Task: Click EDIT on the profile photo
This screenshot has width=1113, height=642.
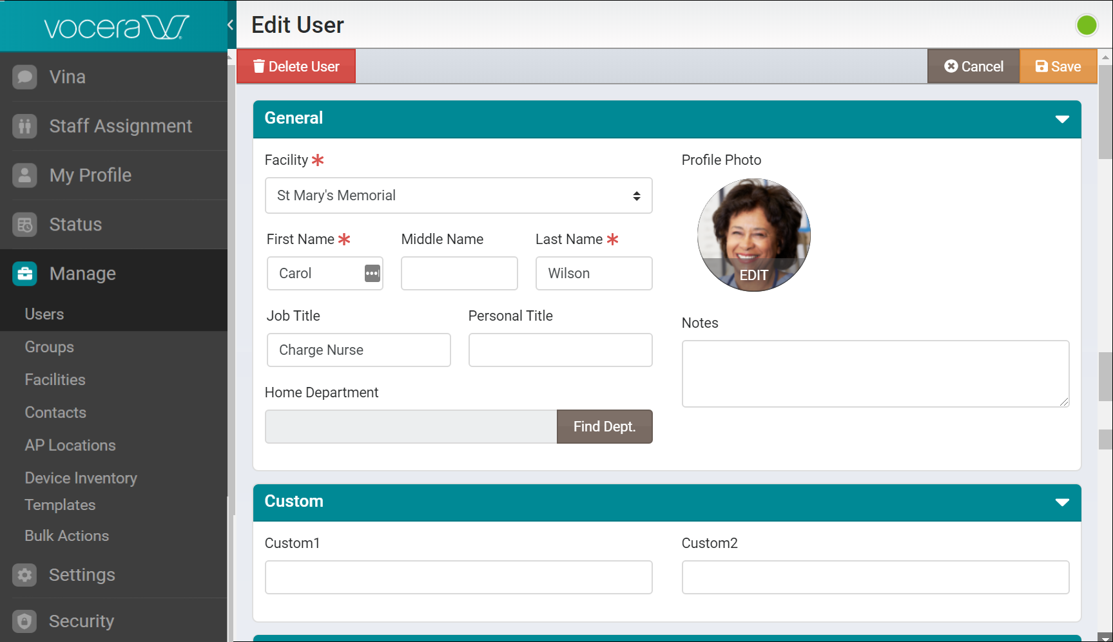Action: 754,275
